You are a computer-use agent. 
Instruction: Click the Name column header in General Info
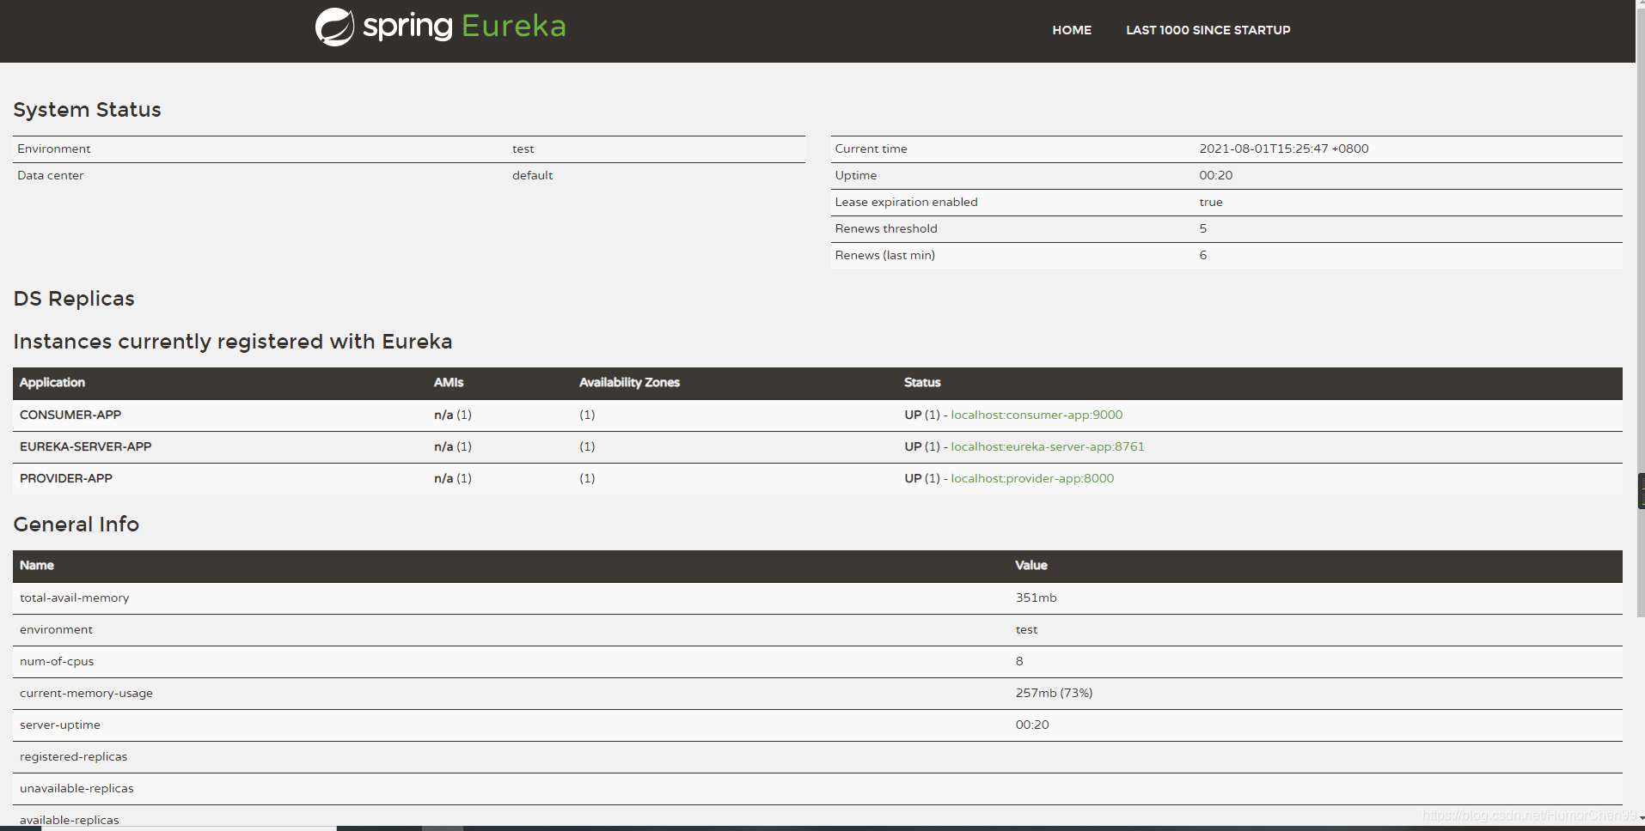point(37,565)
